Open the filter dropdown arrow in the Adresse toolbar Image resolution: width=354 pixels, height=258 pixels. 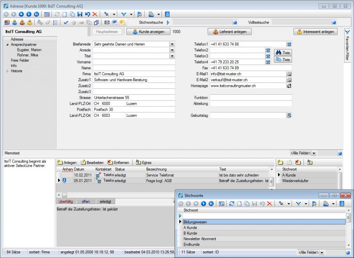click(x=131, y=14)
